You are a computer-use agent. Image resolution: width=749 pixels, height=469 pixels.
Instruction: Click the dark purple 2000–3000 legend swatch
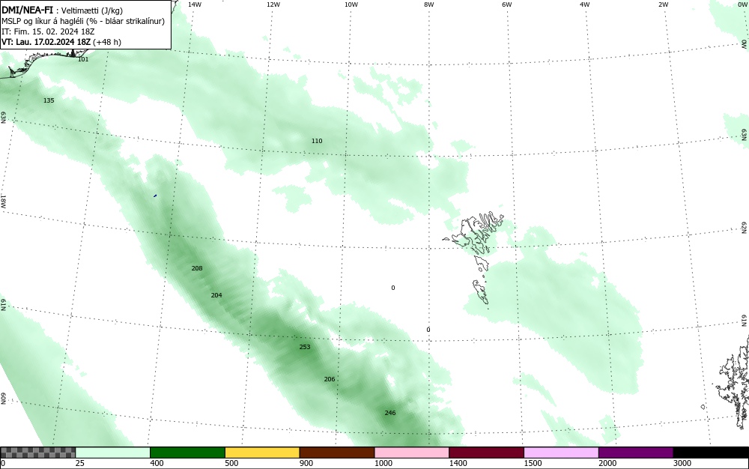(636, 453)
